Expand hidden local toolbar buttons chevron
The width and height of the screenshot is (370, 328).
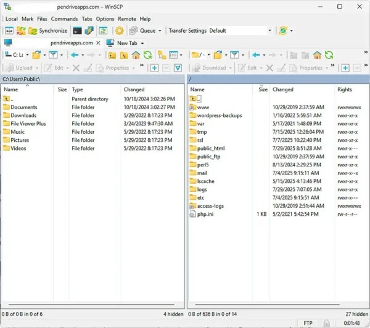pyautogui.click(x=142, y=65)
